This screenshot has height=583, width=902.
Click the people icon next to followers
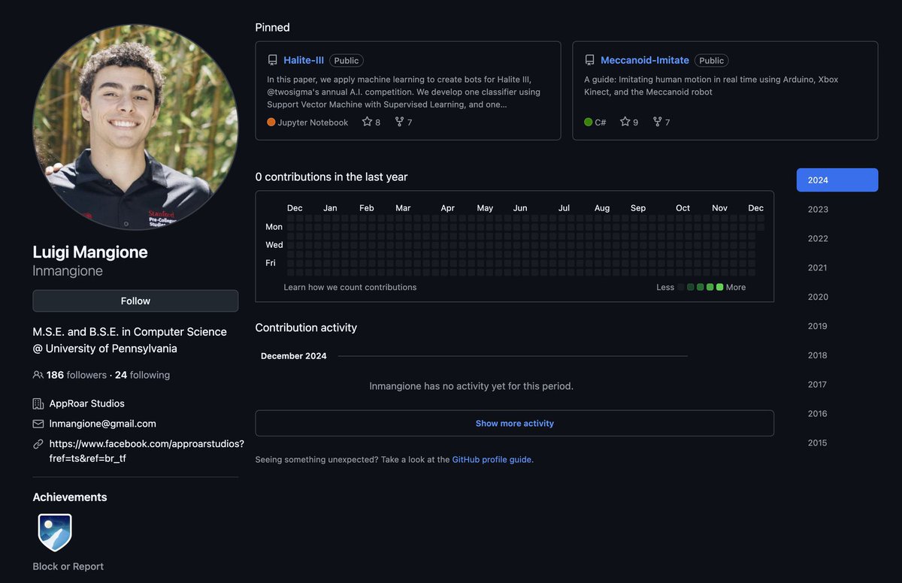[38, 375]
